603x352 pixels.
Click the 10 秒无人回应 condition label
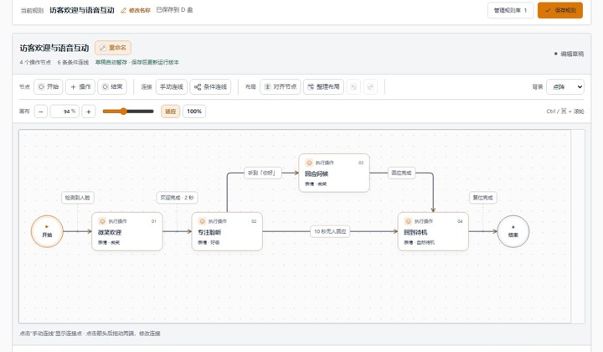[x=330, y=231]
